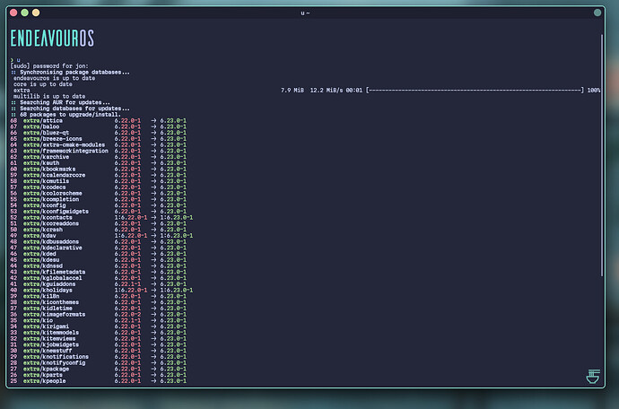Click the extra/kdbusaddons package row
This screenshot has width=619, height=409.
coord(99,241)
